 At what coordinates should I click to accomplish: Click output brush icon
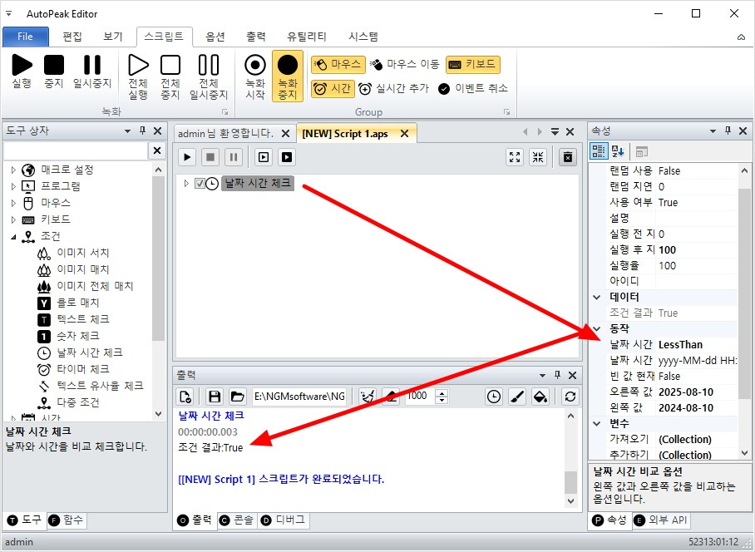pyautogui.click(x=517, y=397)
